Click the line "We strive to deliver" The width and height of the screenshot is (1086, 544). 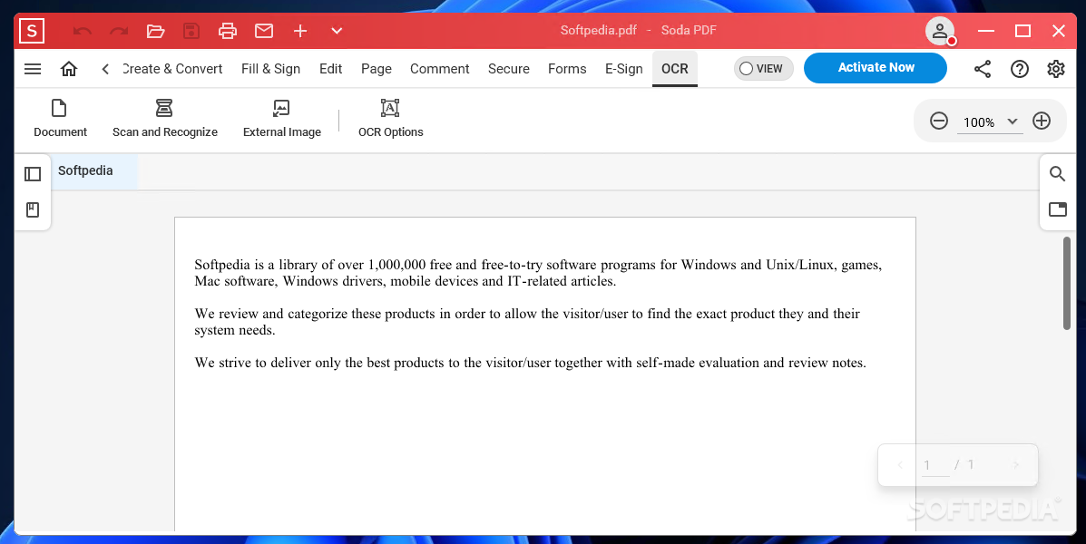click(531, 363)
